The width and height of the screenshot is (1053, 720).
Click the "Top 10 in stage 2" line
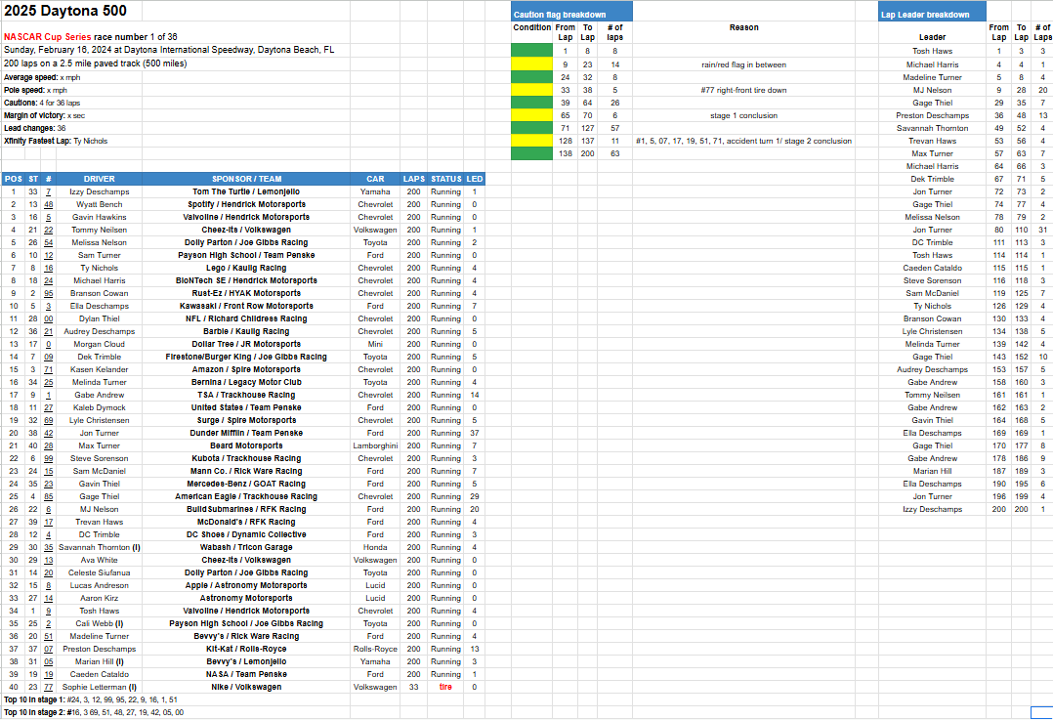tap(94, 712)
